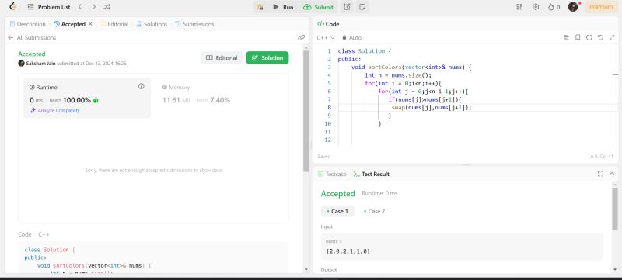Open the settings gear icon
The width and height of the screenshot is (622, 280).
[x=536, y=7]
